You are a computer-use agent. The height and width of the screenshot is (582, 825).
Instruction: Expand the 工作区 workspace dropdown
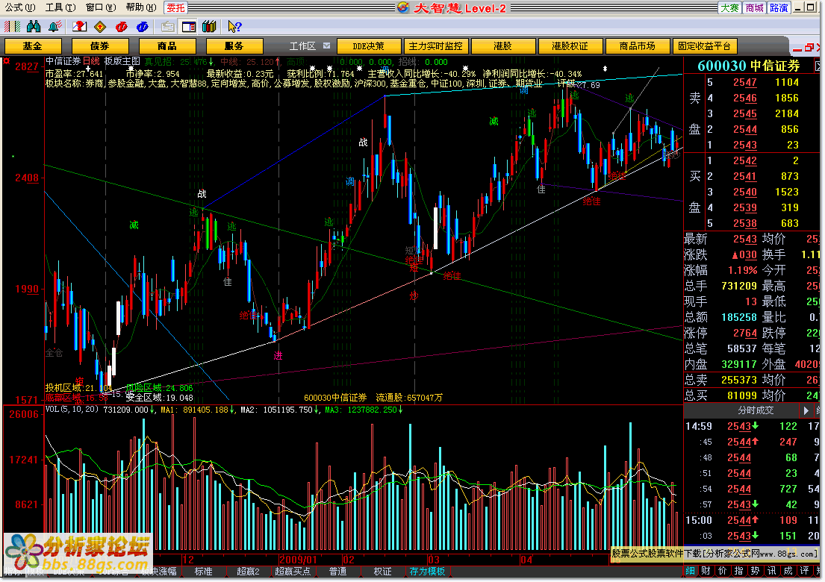point(327,46)
